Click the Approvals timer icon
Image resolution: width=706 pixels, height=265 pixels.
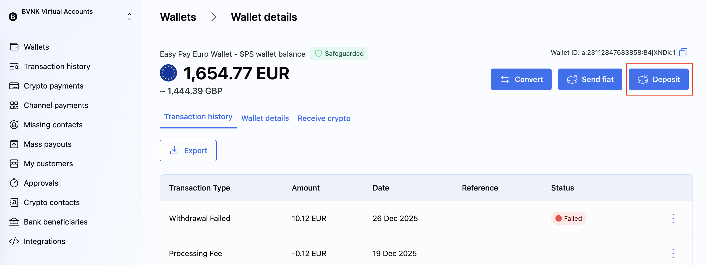tap(14, 183)
